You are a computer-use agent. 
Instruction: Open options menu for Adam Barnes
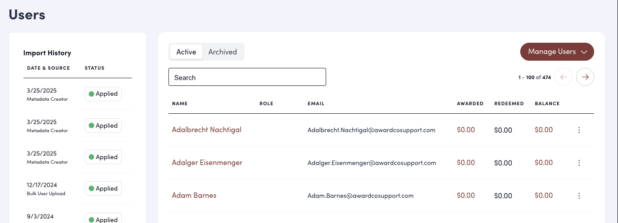click(x=579, y=196)
